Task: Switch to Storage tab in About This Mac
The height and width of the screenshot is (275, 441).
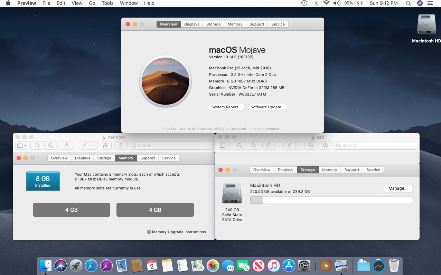Action: pos(213,24)
